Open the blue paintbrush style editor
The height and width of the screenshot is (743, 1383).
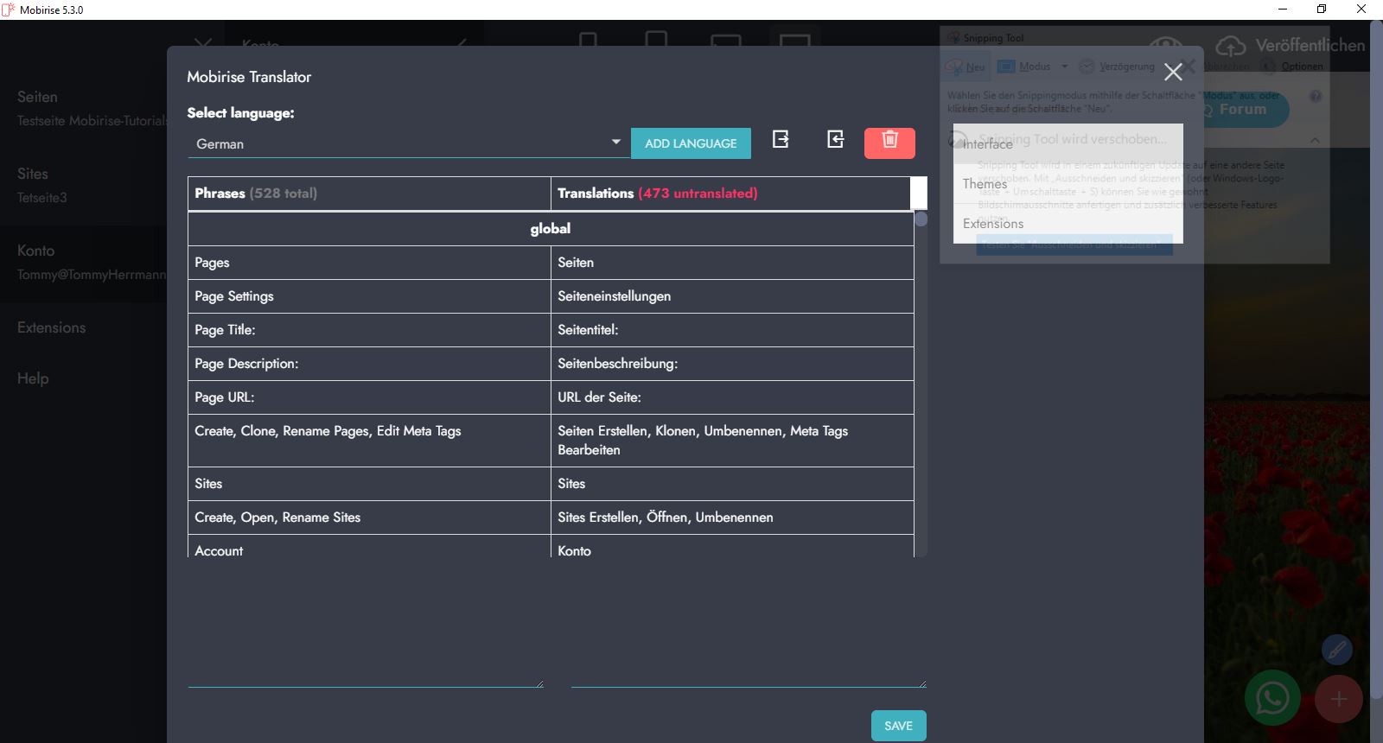[1337, 650]
